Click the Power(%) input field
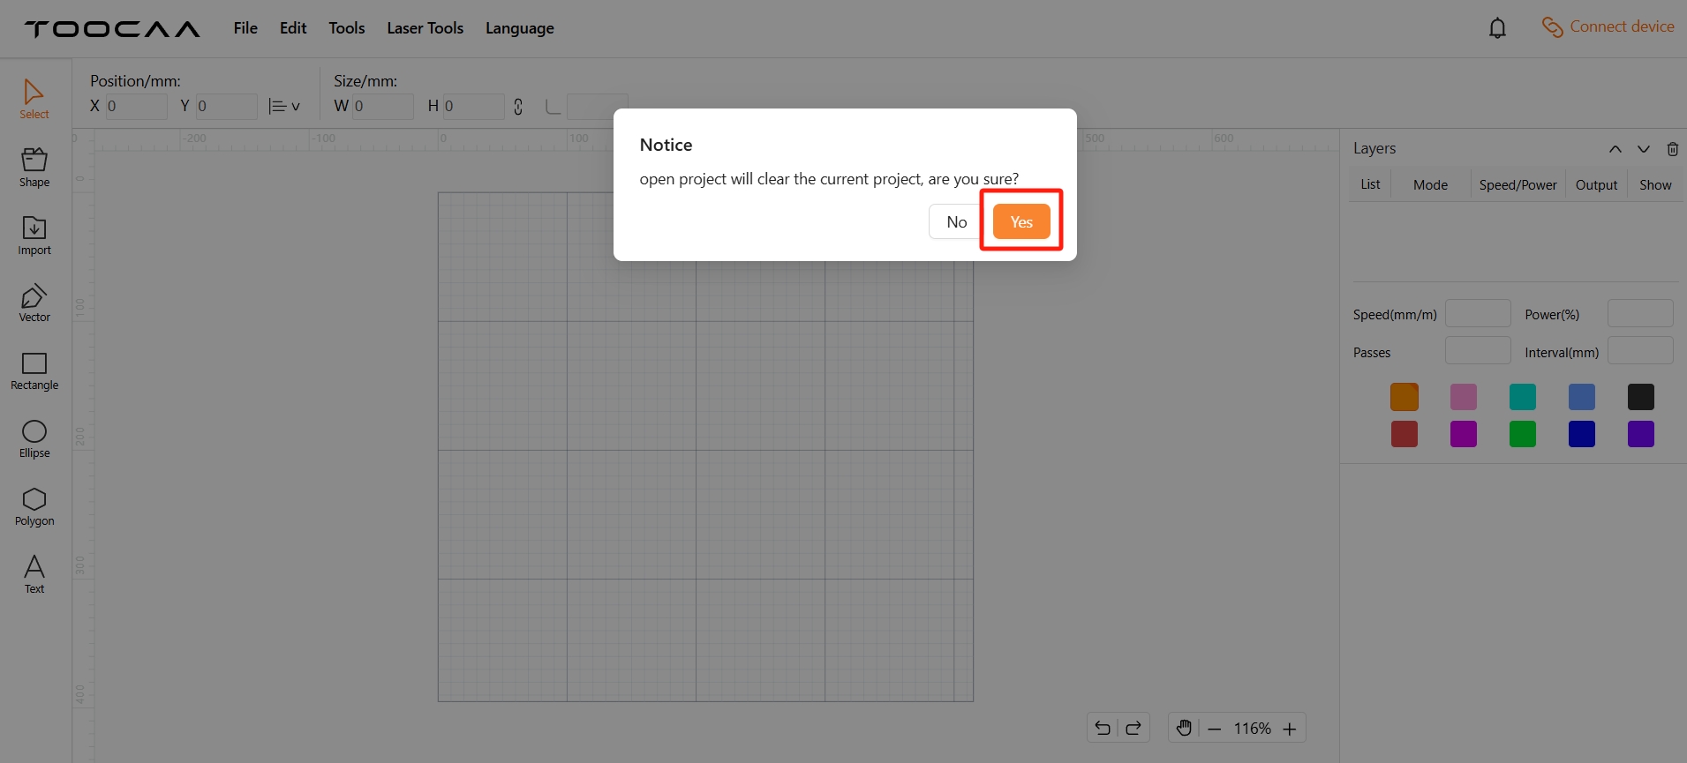 [1640, 313]
